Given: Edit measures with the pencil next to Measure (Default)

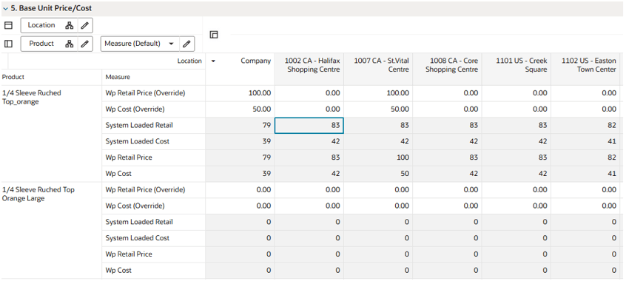Looking at the screenshot, I should (x=186, y=44).
